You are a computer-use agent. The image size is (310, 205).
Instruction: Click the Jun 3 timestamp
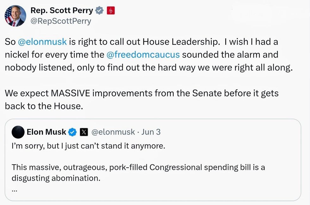pos(151,132)
